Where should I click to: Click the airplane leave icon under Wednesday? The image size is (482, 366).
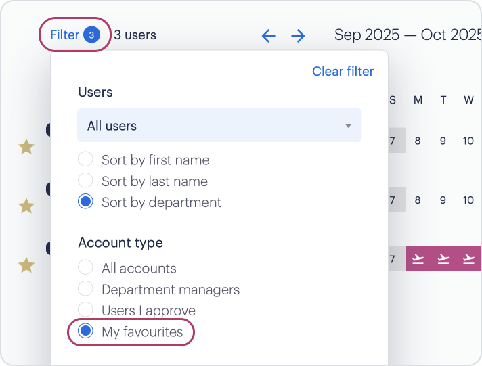pyautogui.click(x=468, y=259)
